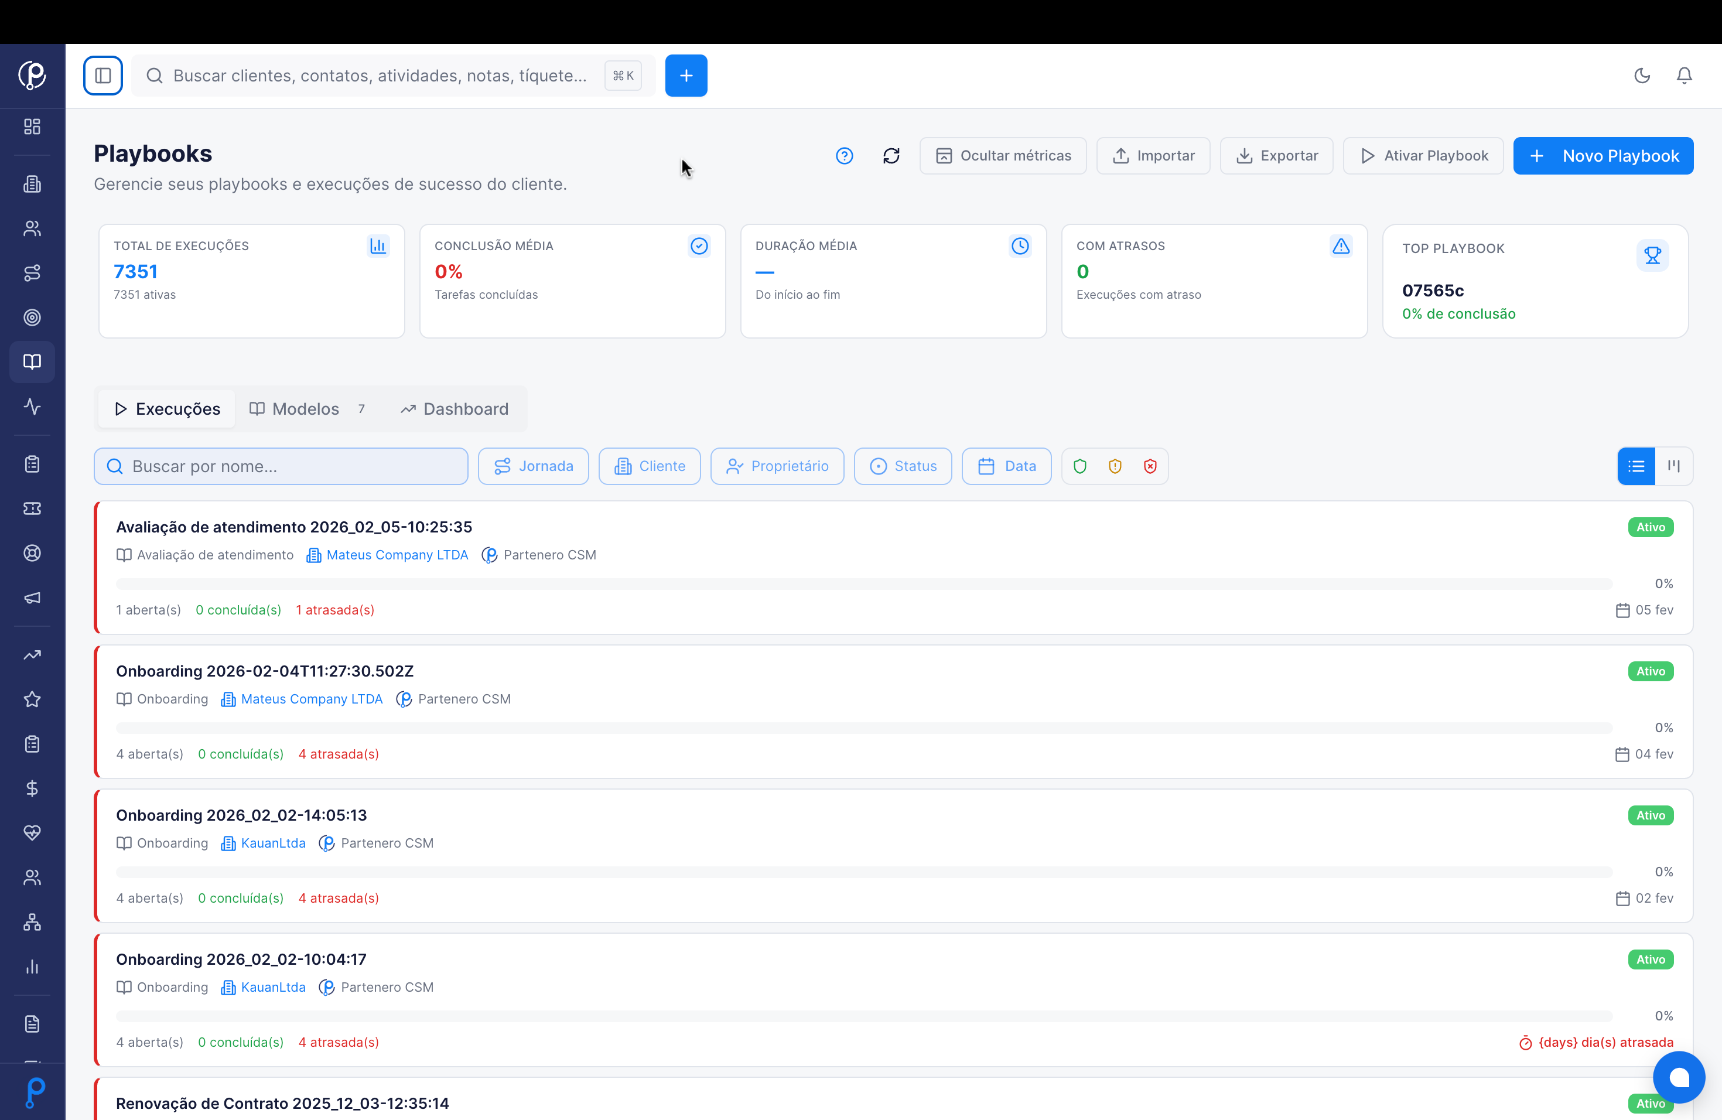Image resolution: width=1722 pixels, height=1120 pixels.
Task: Open the Data filter dropdown
Action: point(1006,466)
